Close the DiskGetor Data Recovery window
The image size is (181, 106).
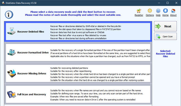pos(176,3)
